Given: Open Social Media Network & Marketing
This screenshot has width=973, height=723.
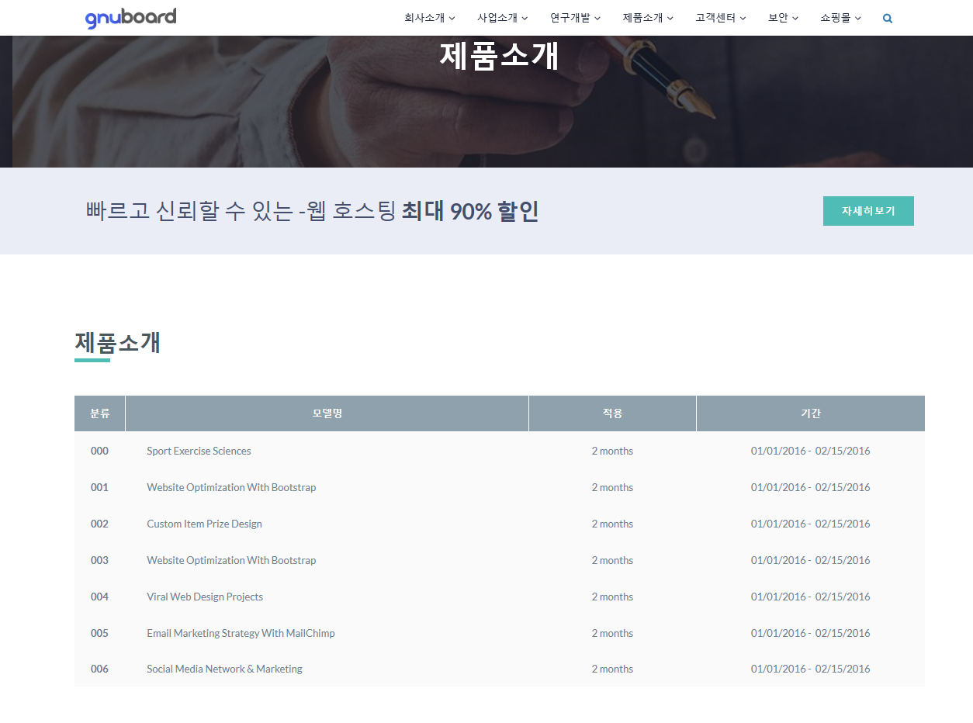Looking at the screenshot, I should [x=224, y=669].
